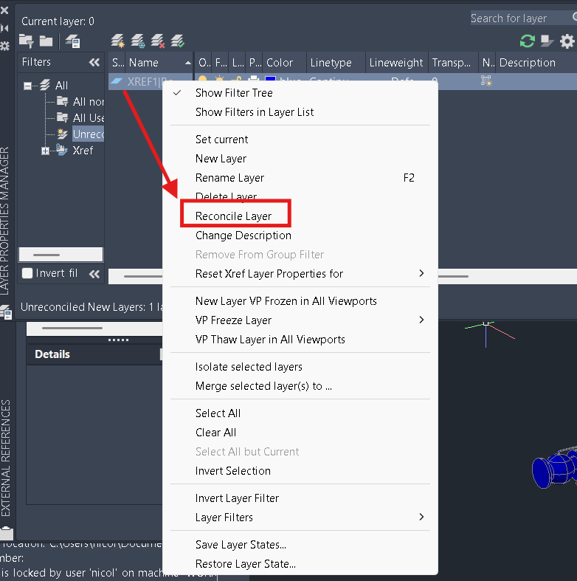Click the New Layer toolbar icon
Viewport: 577px width, 581px height.
click(x=118, y=41)
